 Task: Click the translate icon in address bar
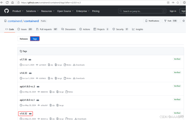point(173,3)
